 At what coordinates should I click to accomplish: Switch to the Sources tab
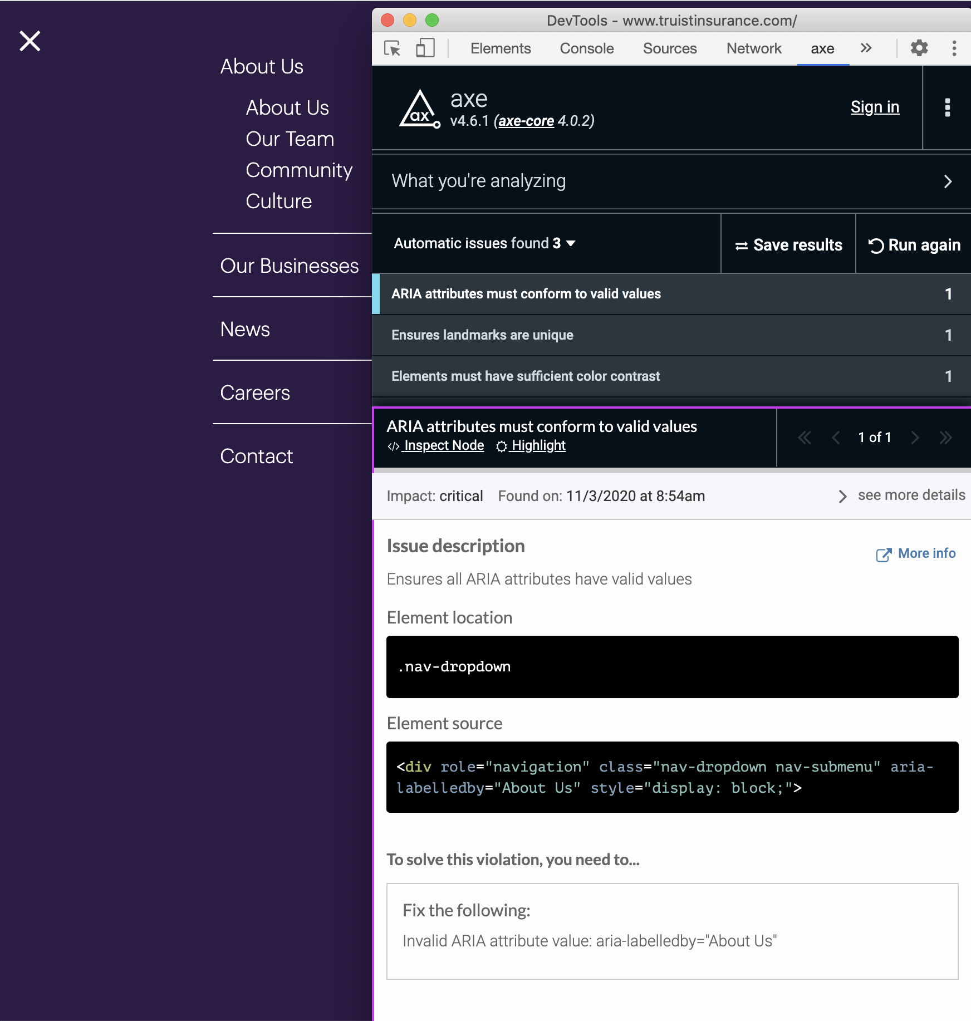[x=670, y=48]
